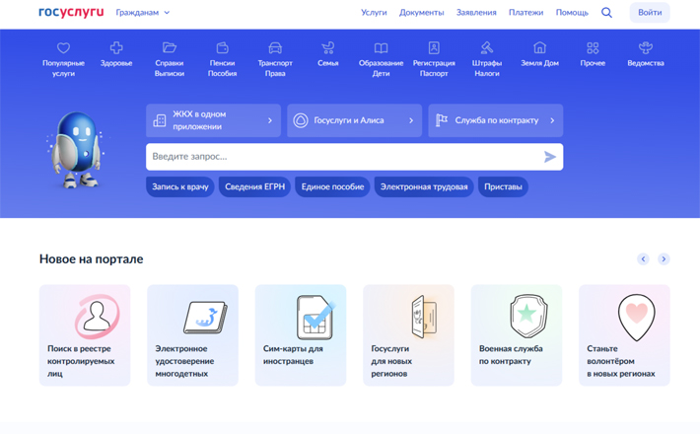Open the Образование Дети book icon
The height and width of the screenshot is (434, 700).
pos(381,47)
